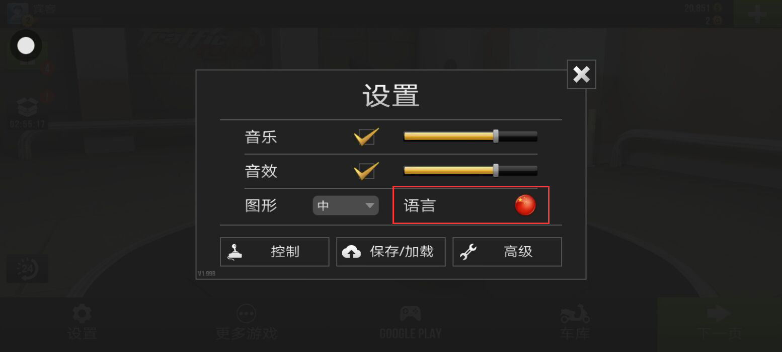
Task: Click the dropdown arrow next to 中
Action: coord(370,205)
